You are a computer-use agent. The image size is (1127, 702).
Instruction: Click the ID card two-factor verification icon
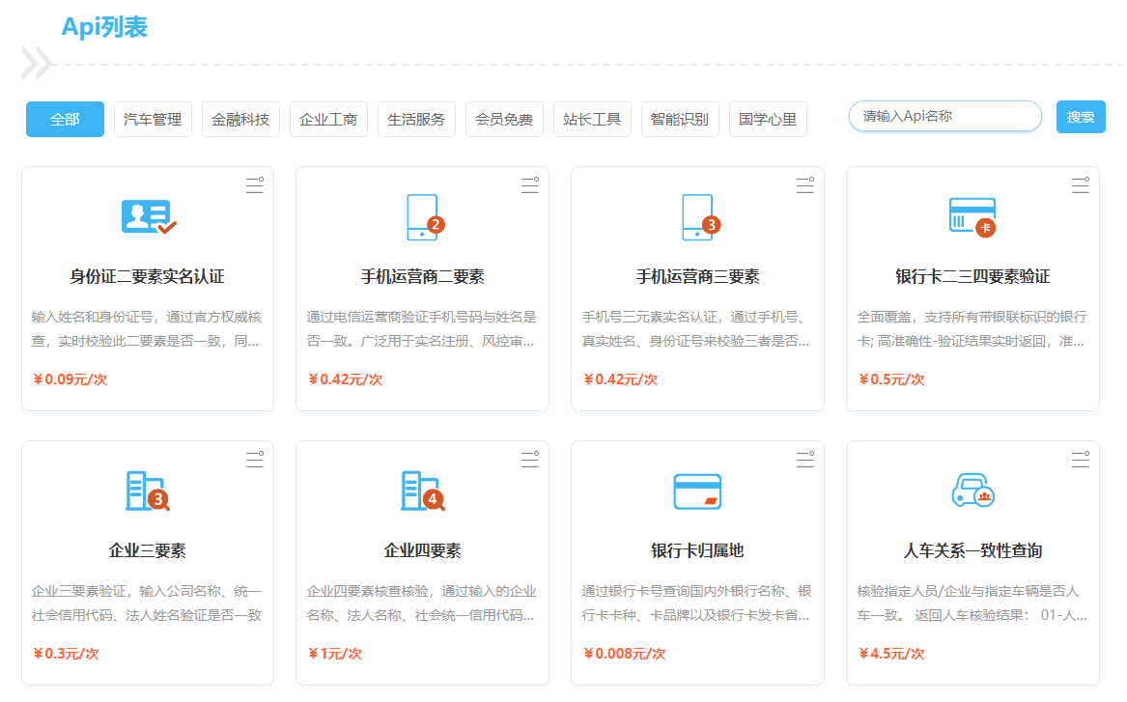click(x=148, y=217)
